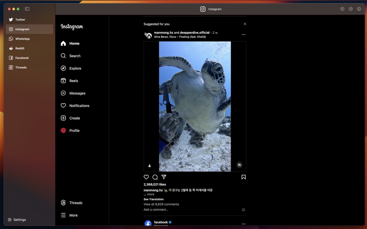Open Threads link in Instagram navigation

pyautogui.click(x=71, y=203)
